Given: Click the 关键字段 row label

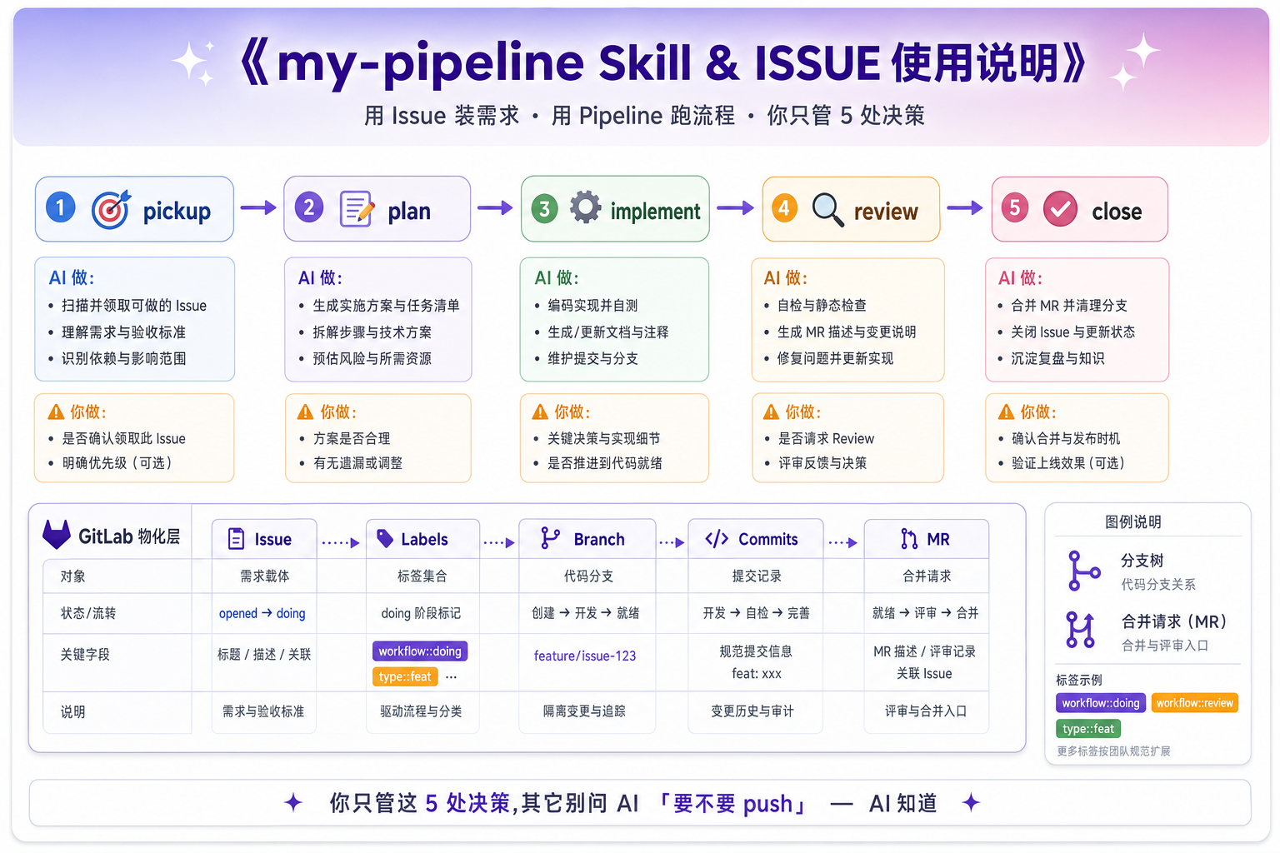Looking at the screenshot, I should (85, 655).
